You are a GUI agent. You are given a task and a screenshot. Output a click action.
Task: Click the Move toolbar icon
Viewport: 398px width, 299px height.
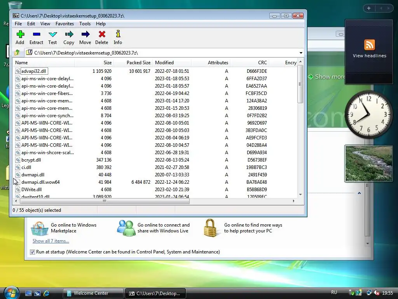tap(86, 34)
